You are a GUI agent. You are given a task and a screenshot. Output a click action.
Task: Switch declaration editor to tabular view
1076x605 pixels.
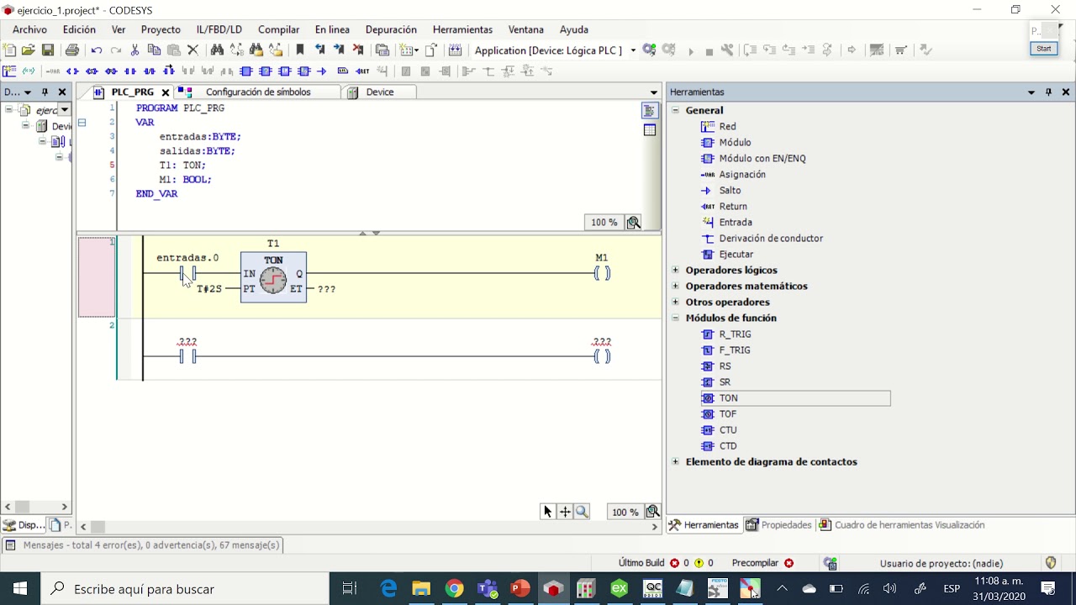pyautogui.click(x=650, y=130)
